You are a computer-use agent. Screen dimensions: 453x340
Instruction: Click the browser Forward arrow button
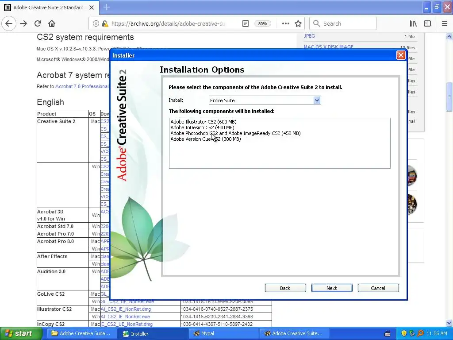tap(23, 24)
